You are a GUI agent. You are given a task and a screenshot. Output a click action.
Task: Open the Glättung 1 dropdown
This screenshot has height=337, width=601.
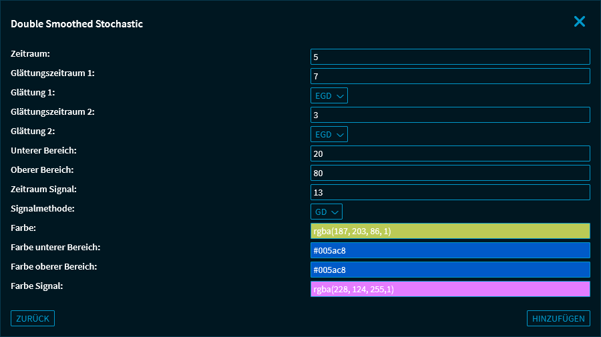point(329,95)
